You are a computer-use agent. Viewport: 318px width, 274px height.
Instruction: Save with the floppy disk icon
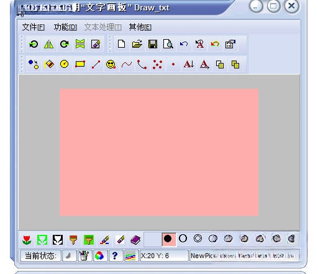pos(153,44)
